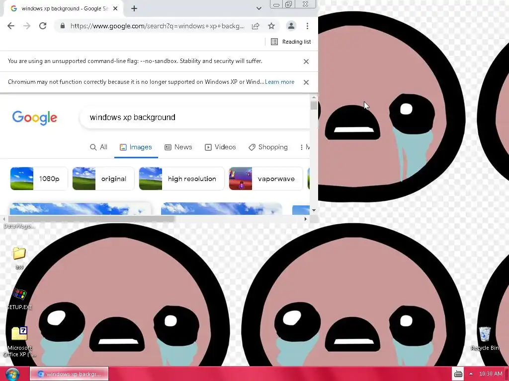Click the page scroll-up arrow
The height and width of the screenshot is (381, 509).
pyautogui.click(x=314, y=97)
